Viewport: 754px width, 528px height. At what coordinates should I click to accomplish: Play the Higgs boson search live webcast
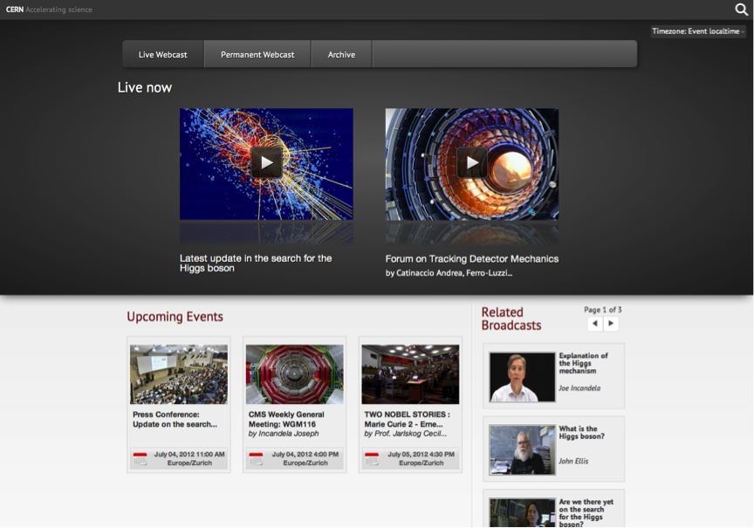point(266,162)
